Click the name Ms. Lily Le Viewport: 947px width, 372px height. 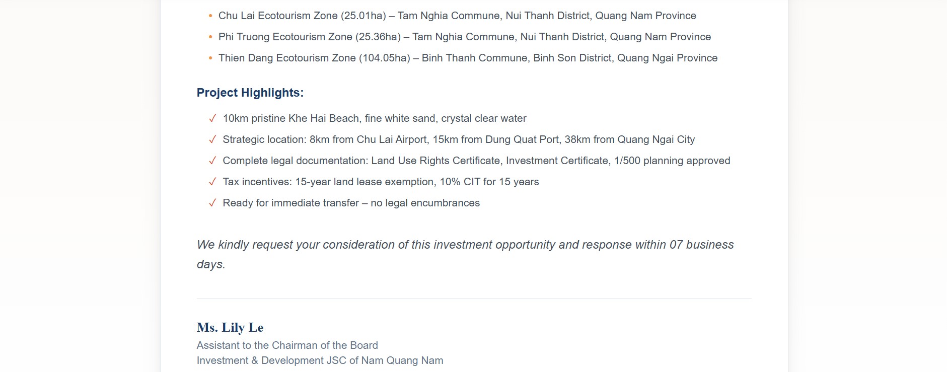[x=230, y=328]
